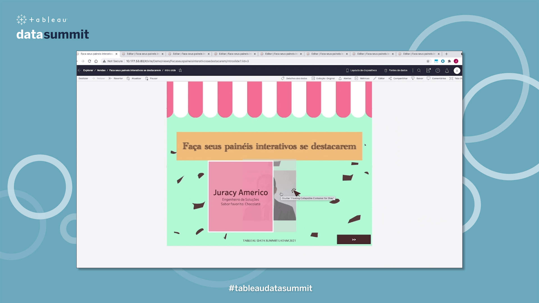The image size is (539, 303).
Task: Open notifications bell in dark header
Action: click(x=447, y=70)
